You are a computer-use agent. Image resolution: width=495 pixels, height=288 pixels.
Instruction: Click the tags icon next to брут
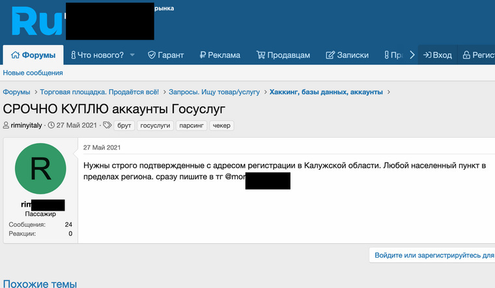(107, 125)
